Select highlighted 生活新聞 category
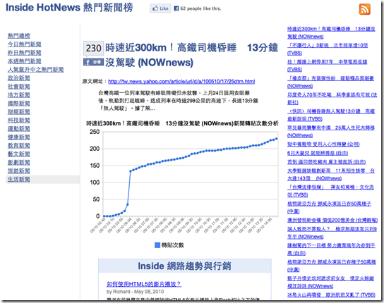 tap(19, 179)
